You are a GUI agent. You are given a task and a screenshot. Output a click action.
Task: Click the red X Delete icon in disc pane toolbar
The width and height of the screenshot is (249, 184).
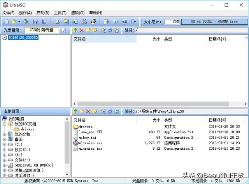[x=82, y=30]
